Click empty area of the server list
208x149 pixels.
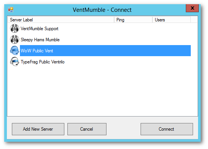102,91
